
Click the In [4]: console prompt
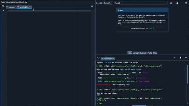tap(100, 103)
